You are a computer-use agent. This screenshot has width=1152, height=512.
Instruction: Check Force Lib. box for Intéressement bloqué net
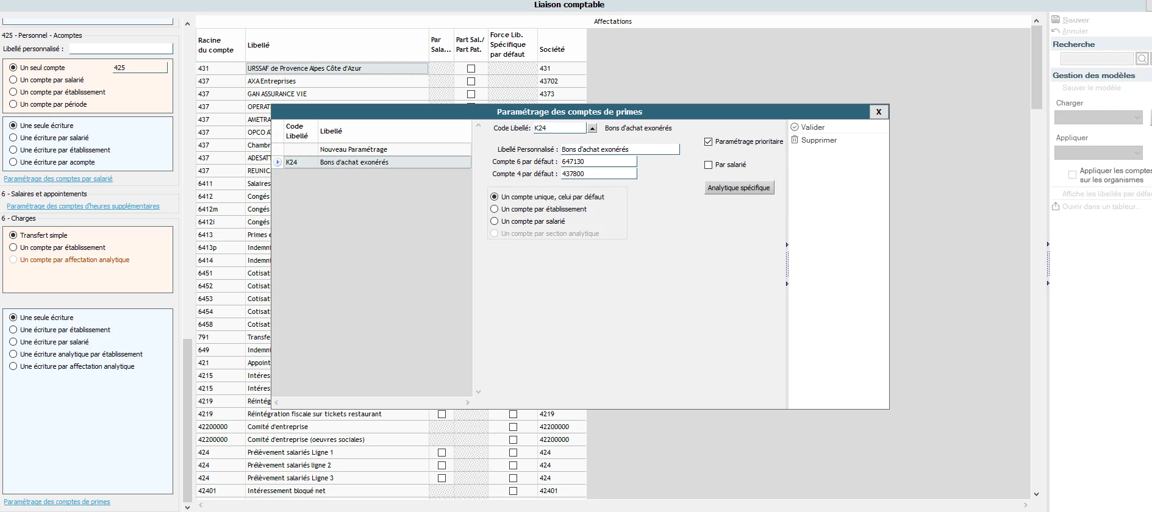[513, 491]
